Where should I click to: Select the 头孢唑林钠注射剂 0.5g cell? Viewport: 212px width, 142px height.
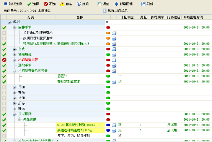80,131
